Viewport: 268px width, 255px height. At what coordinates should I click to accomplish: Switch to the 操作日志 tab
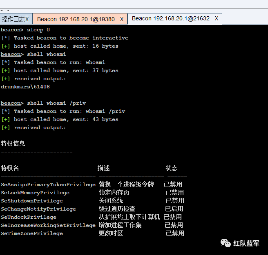[x=13, y=19]
